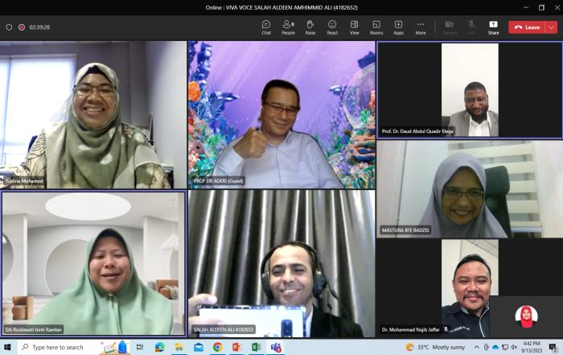Click the recording indicator icon
The image size is (563, 355).
tap(22, 27)
